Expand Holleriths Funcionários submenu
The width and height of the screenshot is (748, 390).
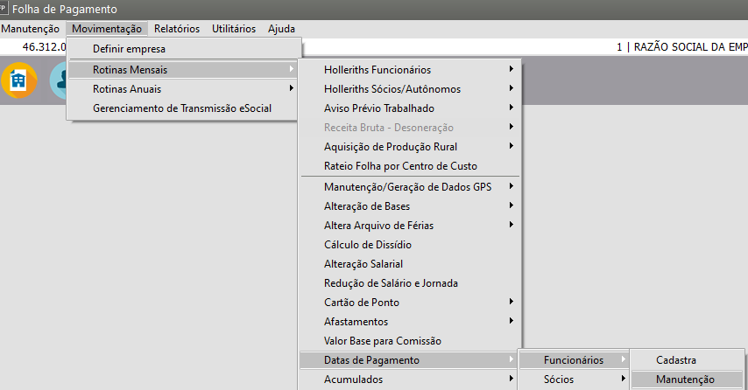click(378, 70)
